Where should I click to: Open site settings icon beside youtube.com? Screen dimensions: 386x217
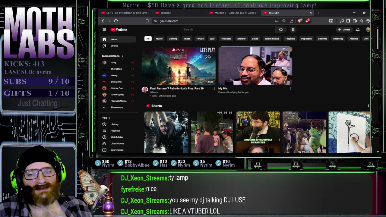coord(155,21)
